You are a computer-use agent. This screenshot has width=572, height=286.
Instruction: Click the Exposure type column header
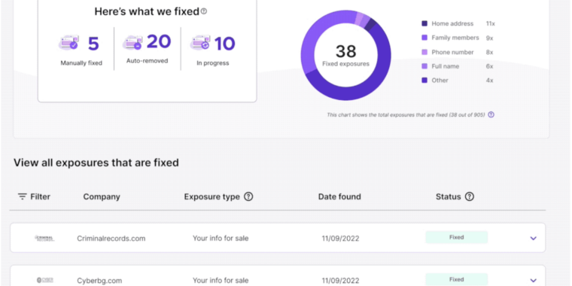(x=212, y=196)
